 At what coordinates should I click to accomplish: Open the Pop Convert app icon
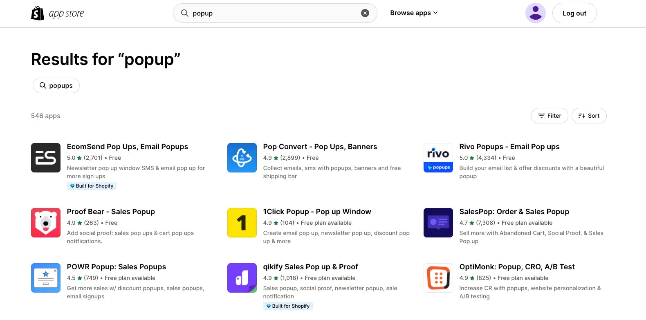tap(242, 158)
